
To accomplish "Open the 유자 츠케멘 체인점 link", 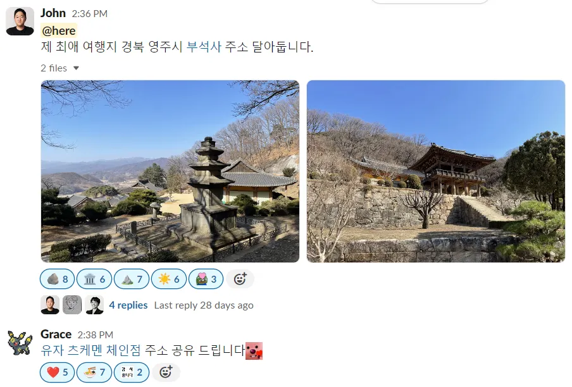I will tap(91, 350).
